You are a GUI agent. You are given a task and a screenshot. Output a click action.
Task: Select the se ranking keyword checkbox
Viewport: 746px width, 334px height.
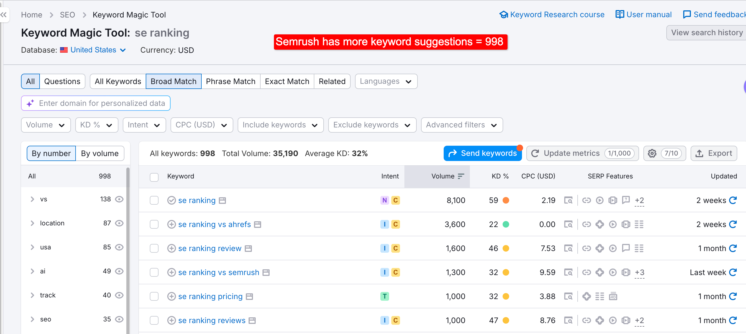[154, 200]
